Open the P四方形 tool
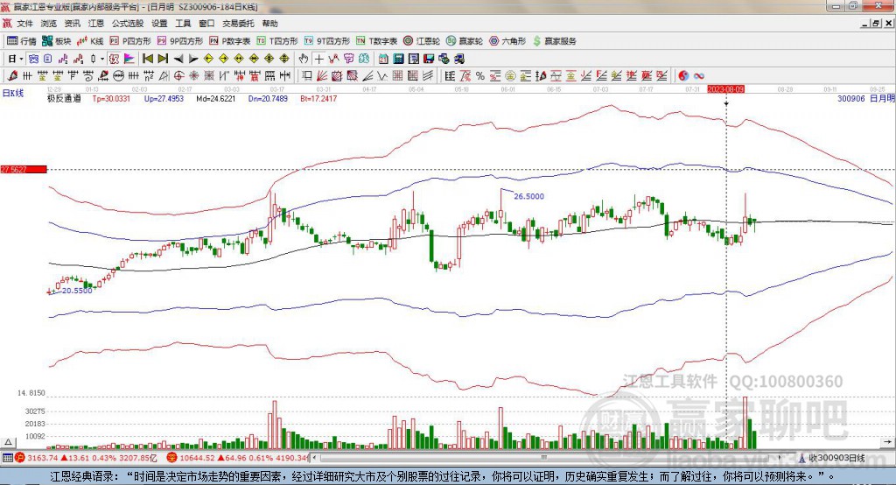Screen dimensions: 896x485 (130, 41)
